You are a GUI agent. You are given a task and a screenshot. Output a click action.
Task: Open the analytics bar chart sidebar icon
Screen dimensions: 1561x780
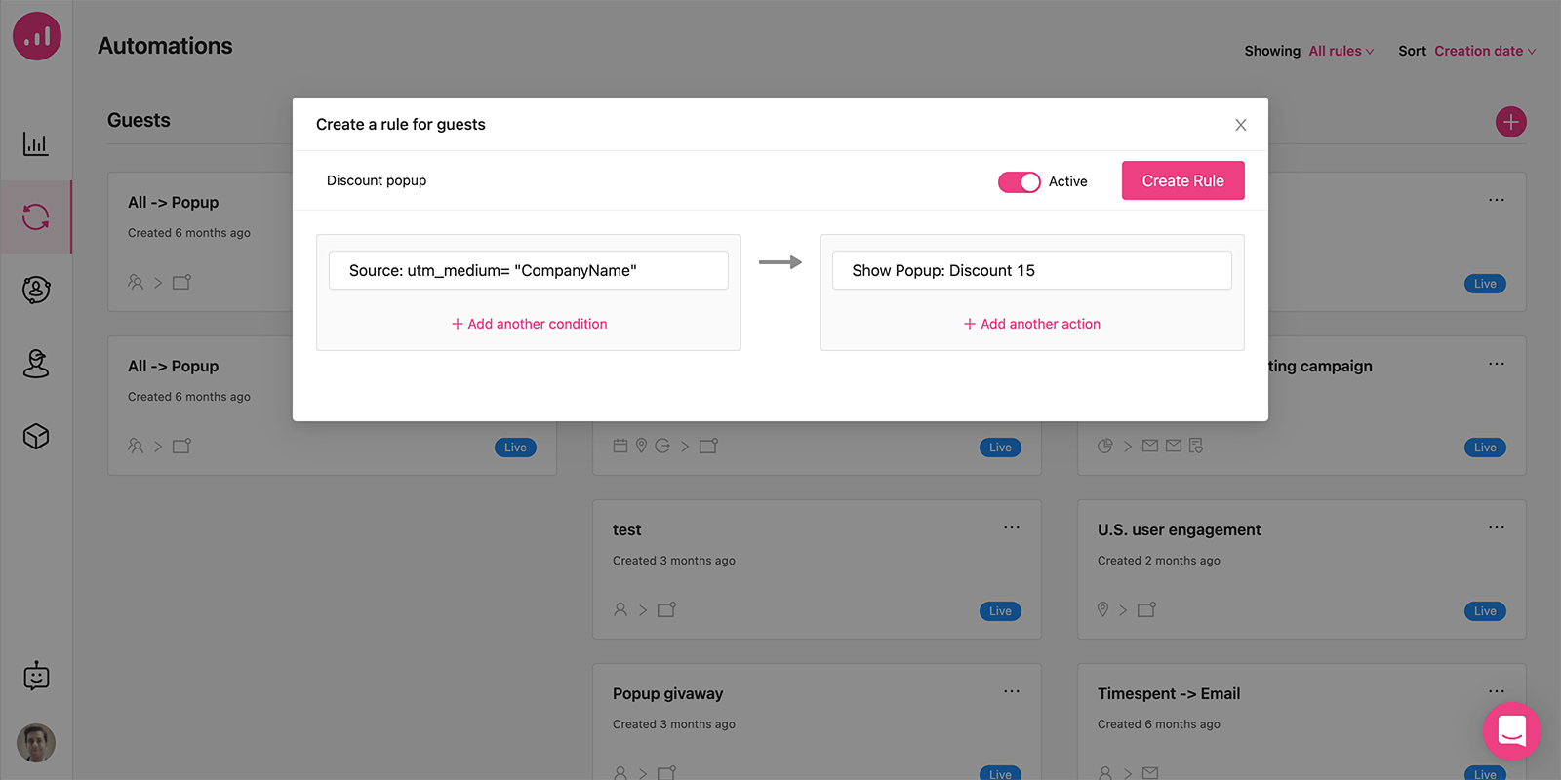(36, 144)
